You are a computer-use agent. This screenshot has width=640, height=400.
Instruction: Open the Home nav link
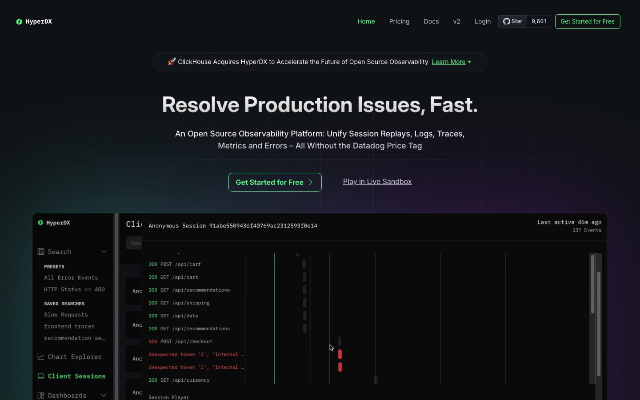[366, 21]
